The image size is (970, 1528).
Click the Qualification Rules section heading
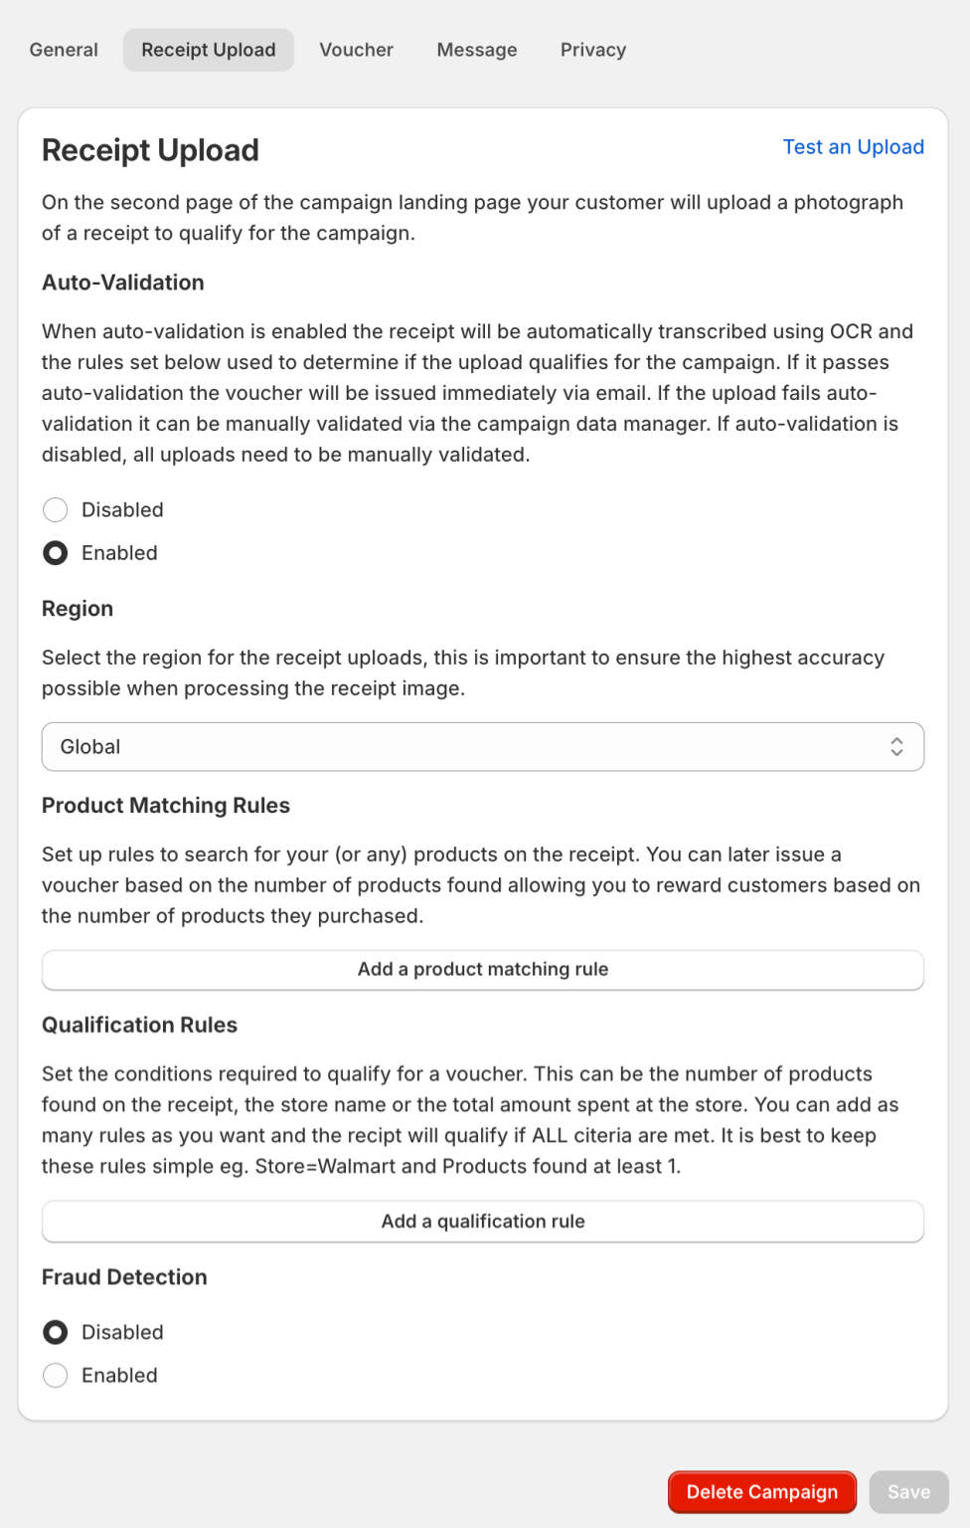[x=139, y=1026]
